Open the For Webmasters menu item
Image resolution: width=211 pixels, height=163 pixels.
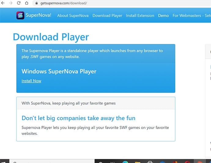click(x=192, y=16)
